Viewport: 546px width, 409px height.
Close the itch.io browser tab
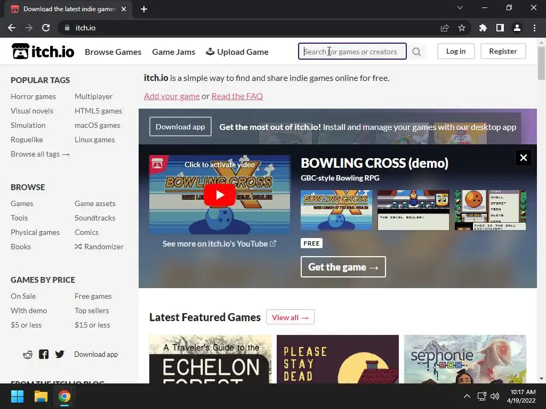tap(124, 9)
